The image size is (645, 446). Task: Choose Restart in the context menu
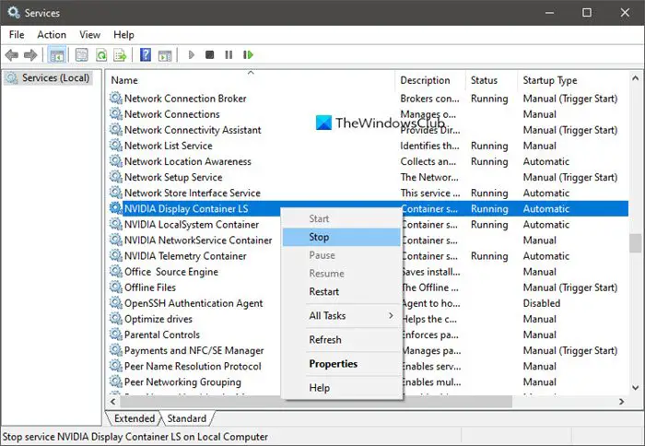(342, 292)
